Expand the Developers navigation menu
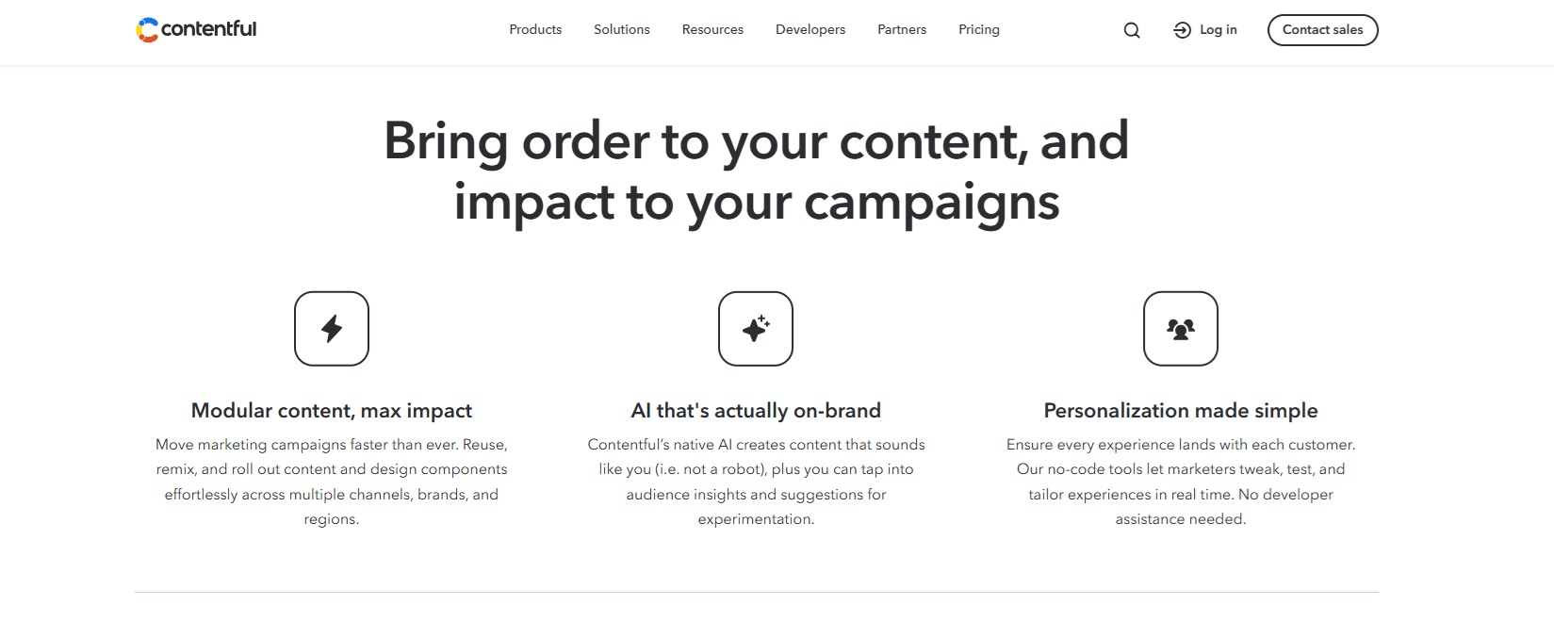The width and height of the screenshot is (1554, 638). (x=810, y=29)
